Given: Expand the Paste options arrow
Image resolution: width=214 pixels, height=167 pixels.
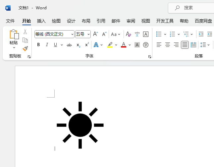Looking at the screenshot, I should (14, 47).
